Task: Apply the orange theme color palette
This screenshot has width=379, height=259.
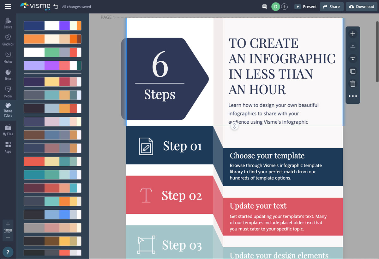Action: pyautogui.click(x=52, y=39)
